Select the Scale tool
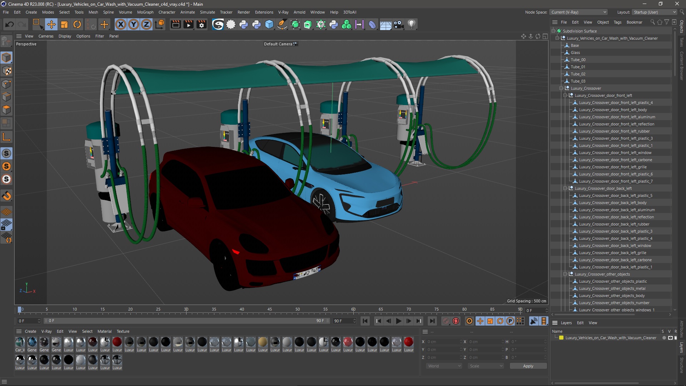 (x=64, y=24)
